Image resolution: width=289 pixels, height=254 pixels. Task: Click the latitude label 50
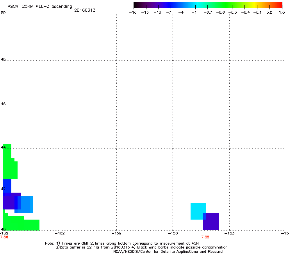tap(3, 13)
